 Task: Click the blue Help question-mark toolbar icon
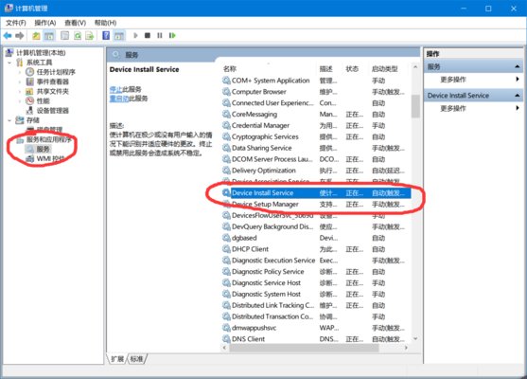click(106, 35)
